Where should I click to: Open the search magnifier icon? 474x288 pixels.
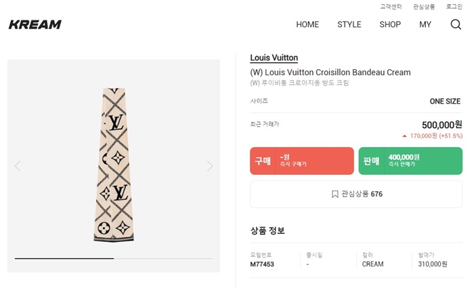pos(456,24)
